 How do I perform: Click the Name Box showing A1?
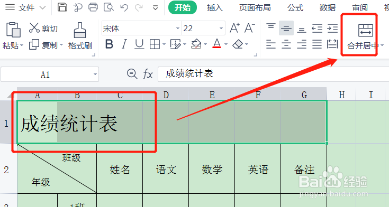point(50,74)
